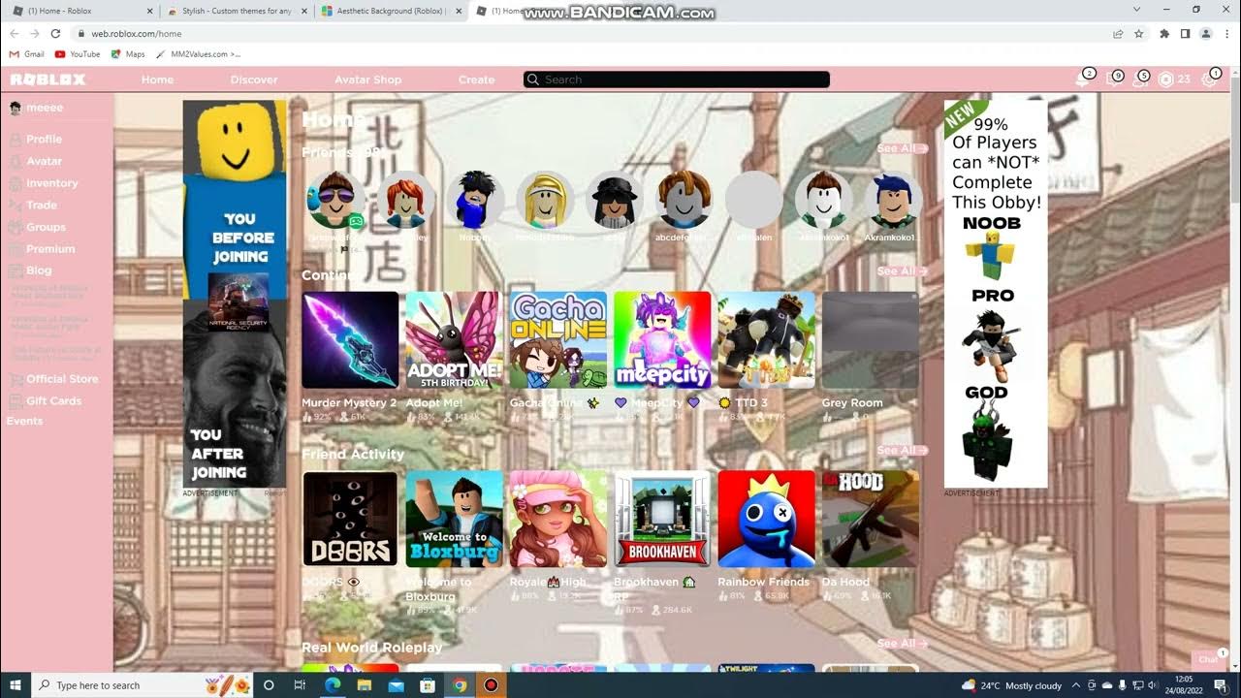
Task: Open the Murder Mystery 2 game tile
Action: pos(350,340)
